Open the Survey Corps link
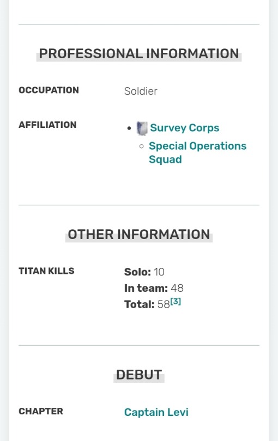 (184, 128)
